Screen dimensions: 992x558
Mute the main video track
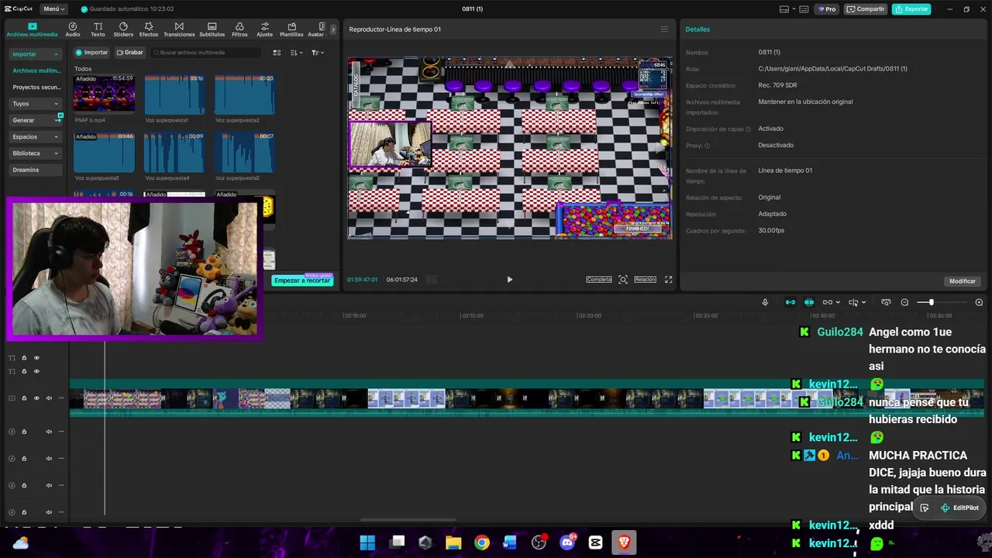point(49,398)
